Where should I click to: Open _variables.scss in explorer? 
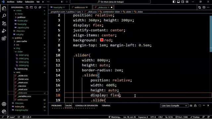click(24, 96)
